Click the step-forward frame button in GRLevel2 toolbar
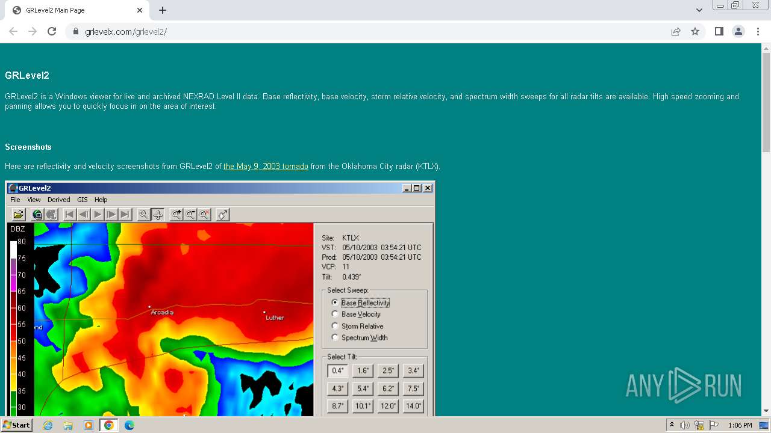This screenshot has width=771, height=433. pyautogui.click(x=111, y=215)
